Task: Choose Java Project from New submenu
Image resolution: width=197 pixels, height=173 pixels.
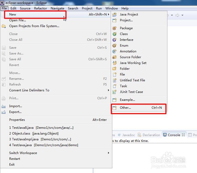Action: [x=139, y=14]
